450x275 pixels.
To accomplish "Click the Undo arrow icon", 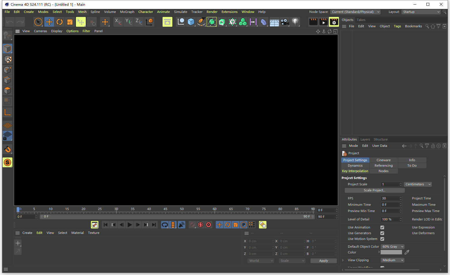I will pyautogui.click(x=10, y=22).
